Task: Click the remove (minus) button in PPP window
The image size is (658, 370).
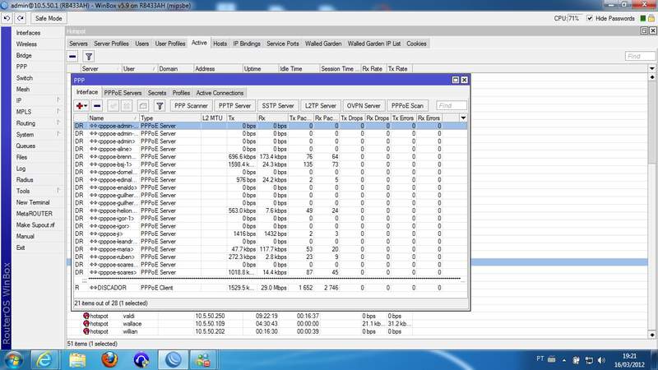Action: point(97,106)
